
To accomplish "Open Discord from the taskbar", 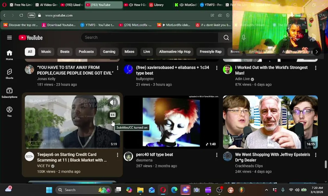I will coord(186,190).
